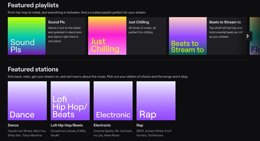
Task: Click the Sound Pls playlist title text
Action: pyautogui.click(x=56, y=22)
